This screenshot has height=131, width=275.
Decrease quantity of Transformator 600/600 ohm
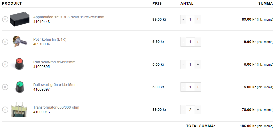(x=183, y=110)
